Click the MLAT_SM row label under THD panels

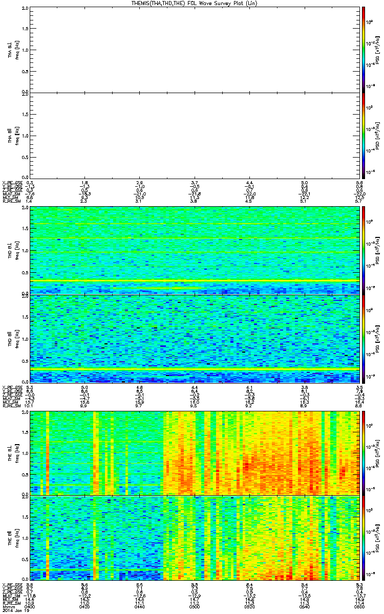(x=11, y=398)
